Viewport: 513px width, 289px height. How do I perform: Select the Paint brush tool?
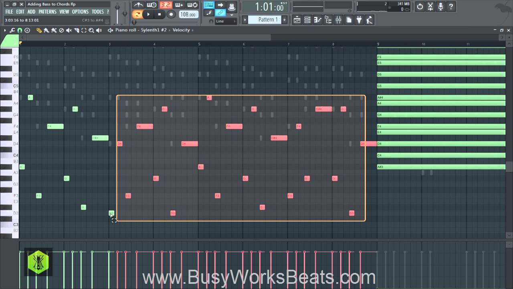coord(46,30)
